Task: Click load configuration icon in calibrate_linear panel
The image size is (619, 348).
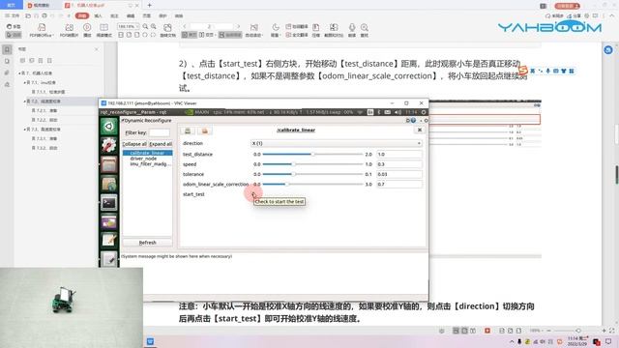Action: [x=204, y=130]
